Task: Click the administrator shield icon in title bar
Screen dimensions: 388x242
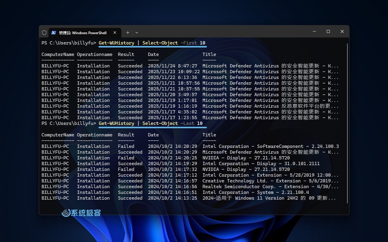Action: (44, 33)
